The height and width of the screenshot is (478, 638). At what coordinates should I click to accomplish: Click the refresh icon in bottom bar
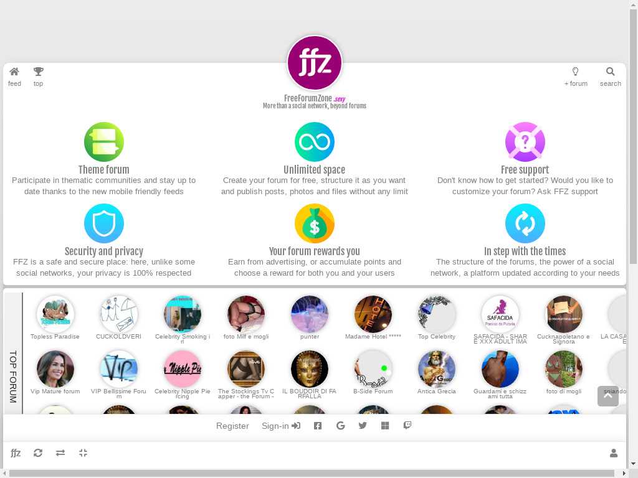pyautogui.click(x=38, y=453)
